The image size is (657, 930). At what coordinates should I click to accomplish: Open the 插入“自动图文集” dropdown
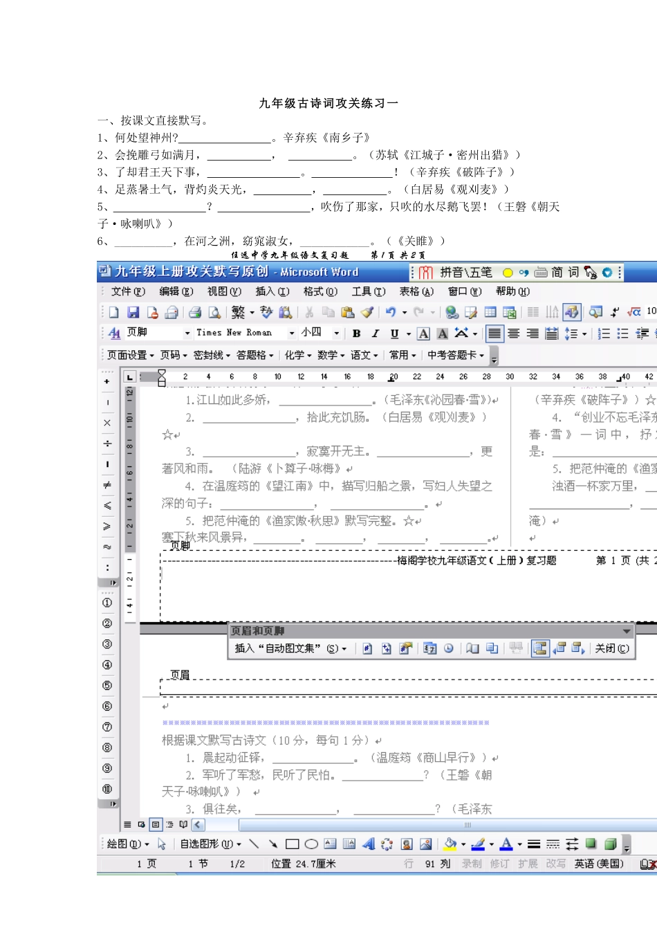point(290,648)
